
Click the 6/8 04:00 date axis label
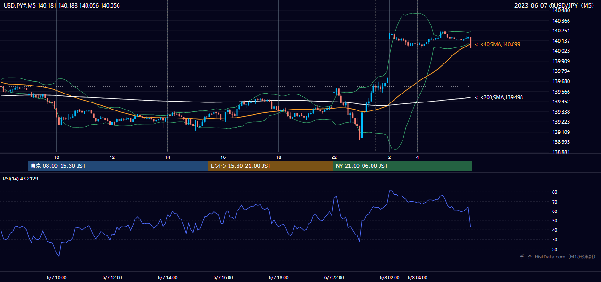tap(417, 277)
